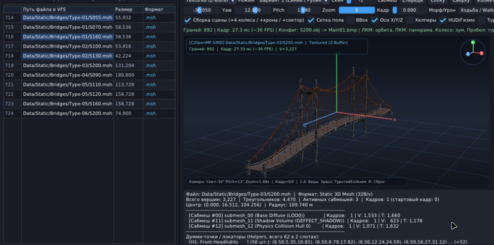Click the Скин slider showing -1
This screenshot has width=494, height=245.
(x=360, y=1)
